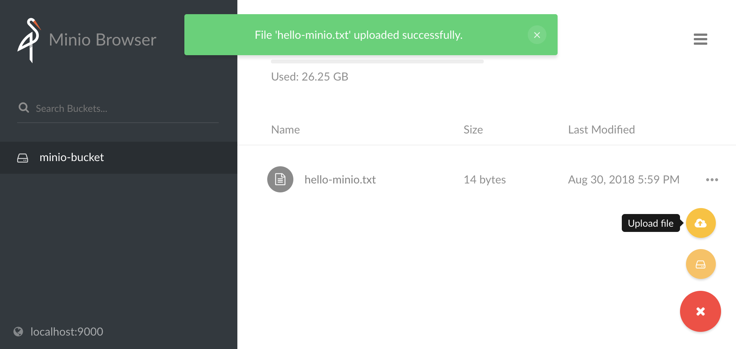Sort files by Size column
The height and width of the screenshot is (349, 736).
(x=473, y=130)
